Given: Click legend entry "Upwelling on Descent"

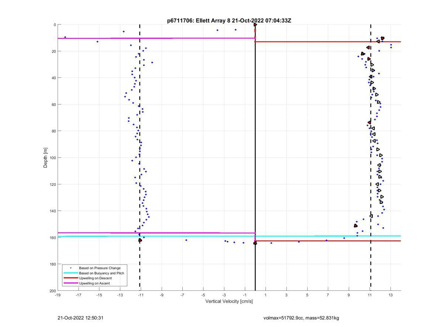Looking at the screenshot, I should point(95,278).
